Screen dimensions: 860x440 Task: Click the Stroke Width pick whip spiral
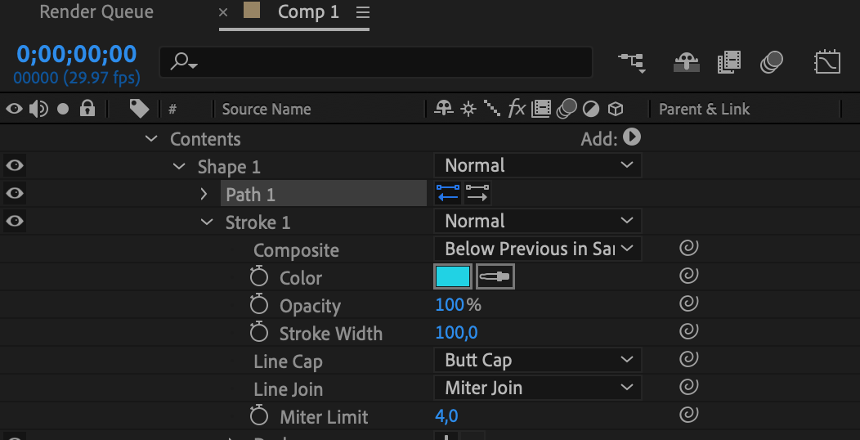(688, 332)
